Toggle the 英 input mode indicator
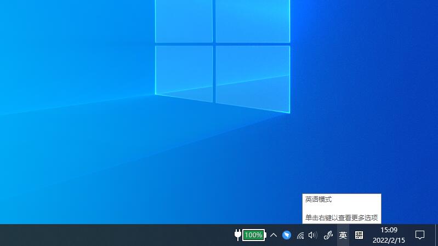This screenshot has width=438, height=246. [343, 235]
